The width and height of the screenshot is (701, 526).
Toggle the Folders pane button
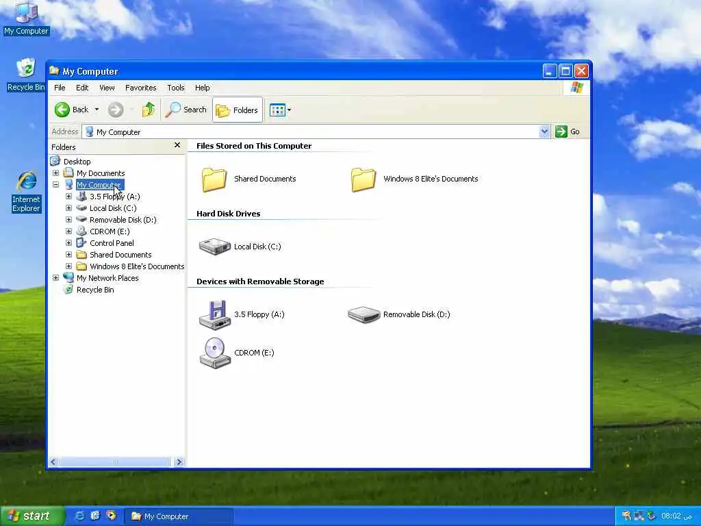pyautogui.click(x=237, y=110)
